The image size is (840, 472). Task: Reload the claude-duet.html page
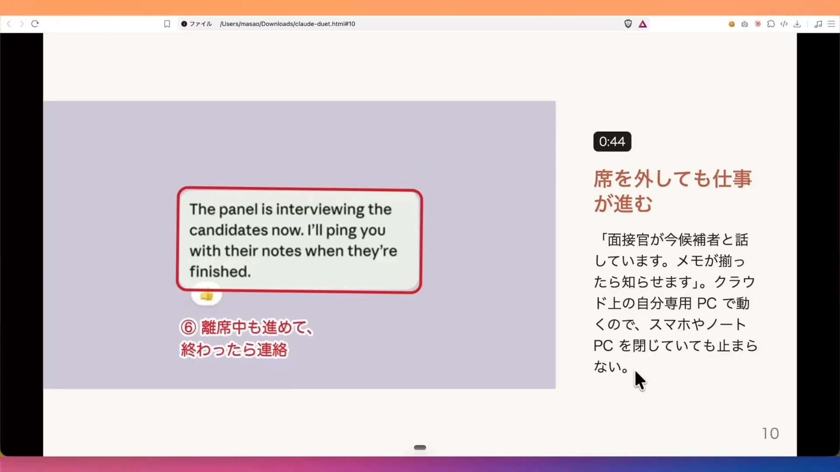click(35, 24)
